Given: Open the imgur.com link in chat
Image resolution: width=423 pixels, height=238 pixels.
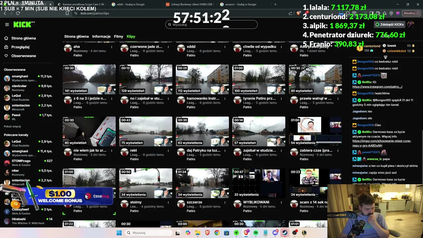Looking at the screenshot, I should (x=382, y=143).
